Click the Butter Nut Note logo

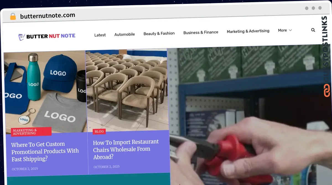(x=47, y=36)
